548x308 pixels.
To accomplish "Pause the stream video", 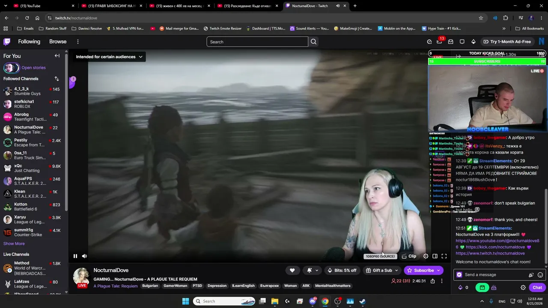I will point(75,256).
